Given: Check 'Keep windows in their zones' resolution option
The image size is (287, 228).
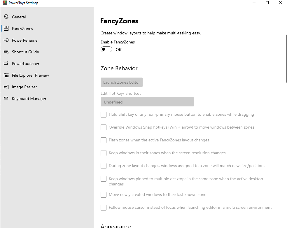Looking at the screenshot, I should tap(104, 153).
